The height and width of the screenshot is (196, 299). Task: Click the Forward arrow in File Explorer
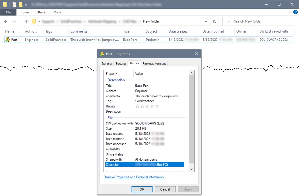tap(14, 21)
